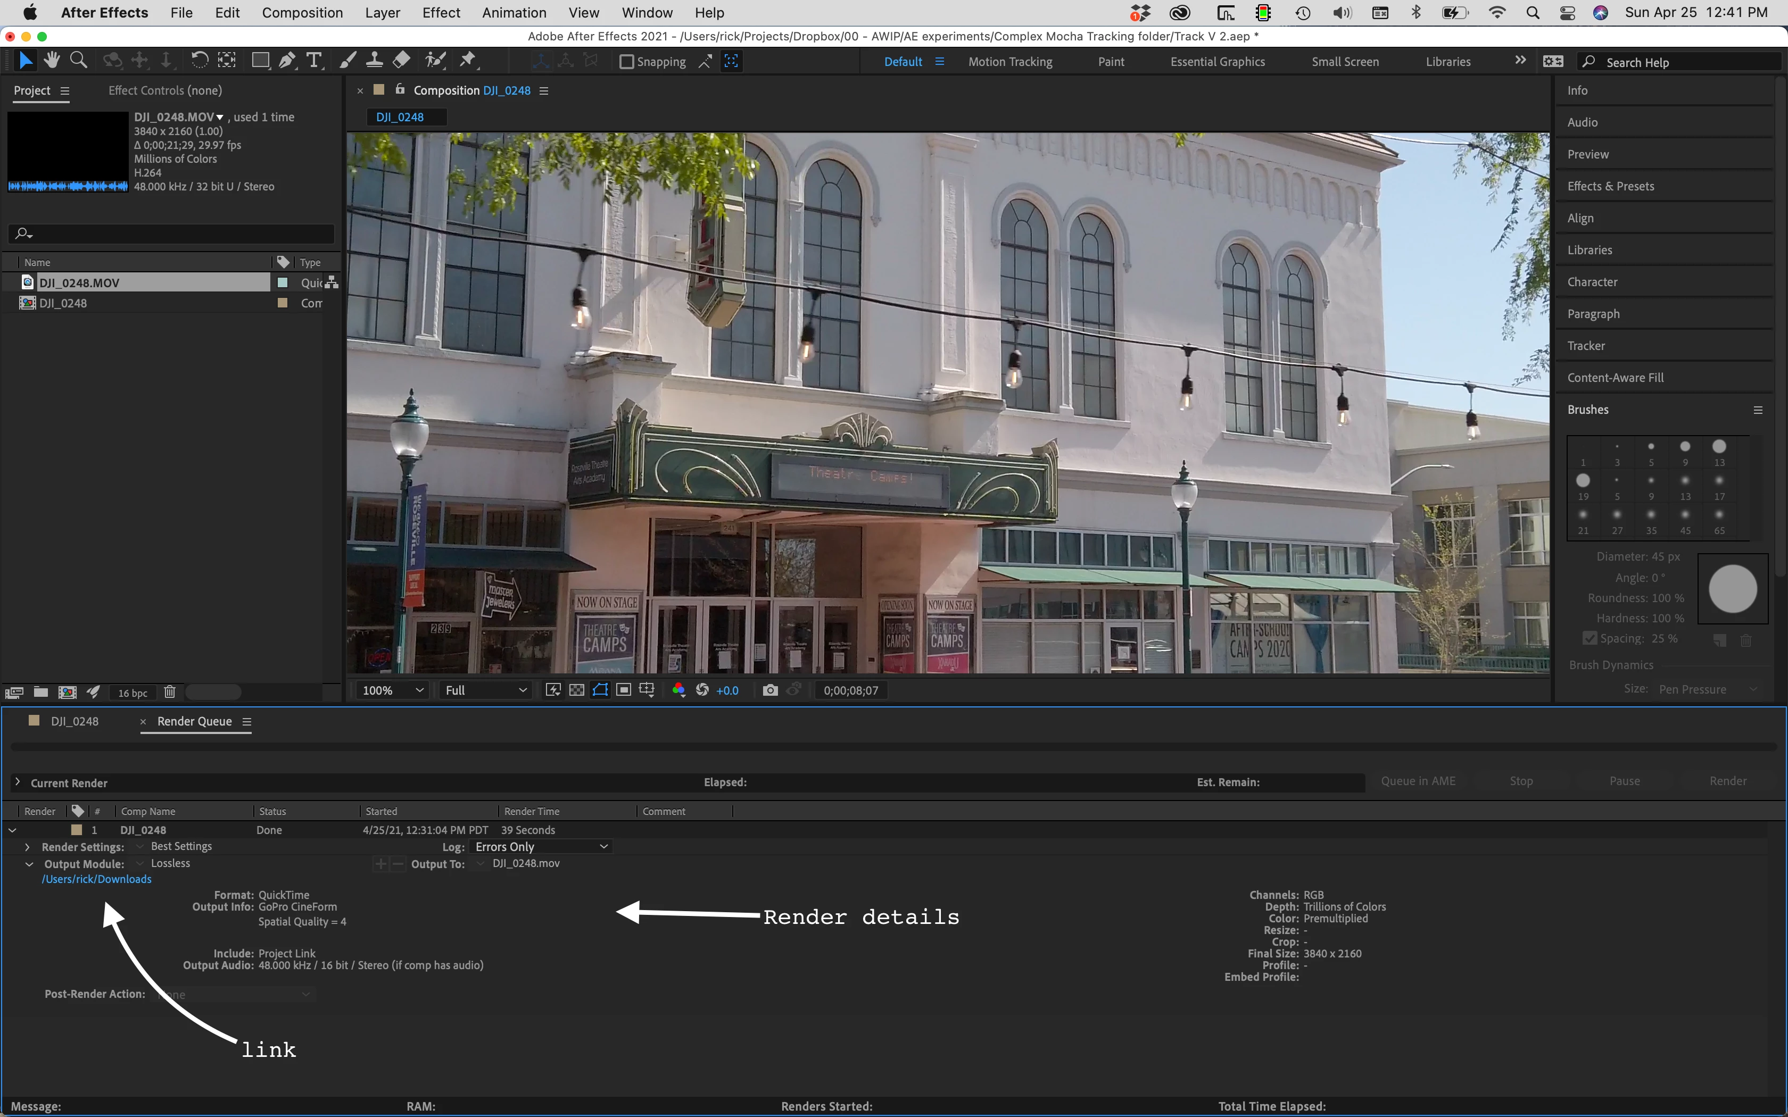
Task: Click the DJI_0248.MOV label color swatch
Action: click(282, 283)
